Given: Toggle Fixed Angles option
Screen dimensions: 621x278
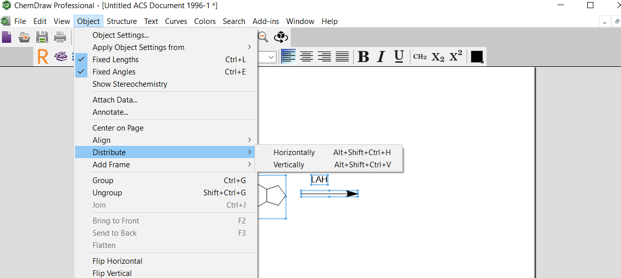Looking at the screenshot, I should point(166,72).
